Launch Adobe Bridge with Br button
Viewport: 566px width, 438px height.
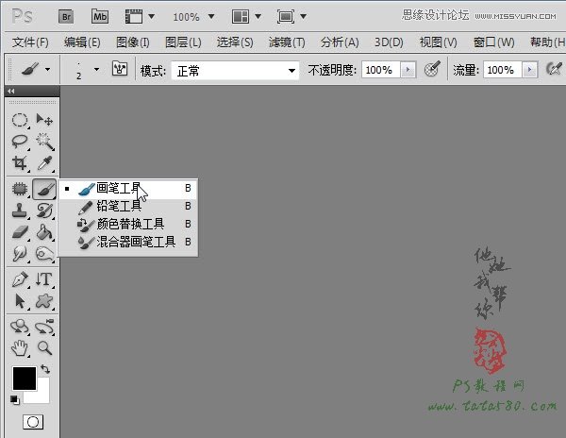click(66, 16)
